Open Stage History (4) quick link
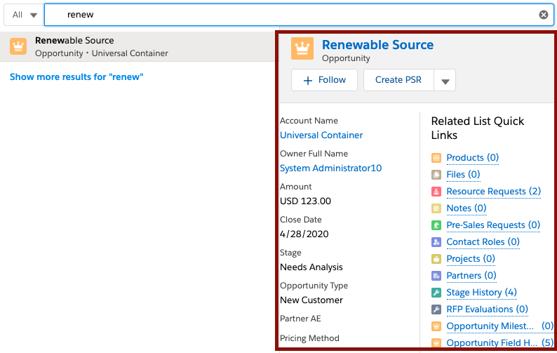The width and height of the screenshot is (557, 353). (x=482, y=293)
